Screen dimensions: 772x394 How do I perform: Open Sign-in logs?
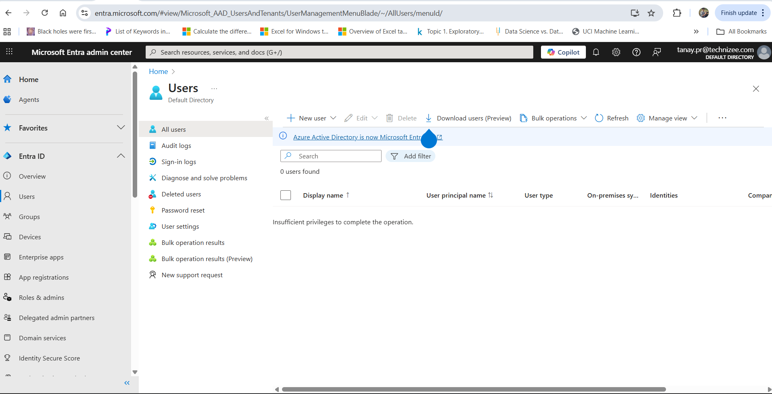[x=179, y=162]
